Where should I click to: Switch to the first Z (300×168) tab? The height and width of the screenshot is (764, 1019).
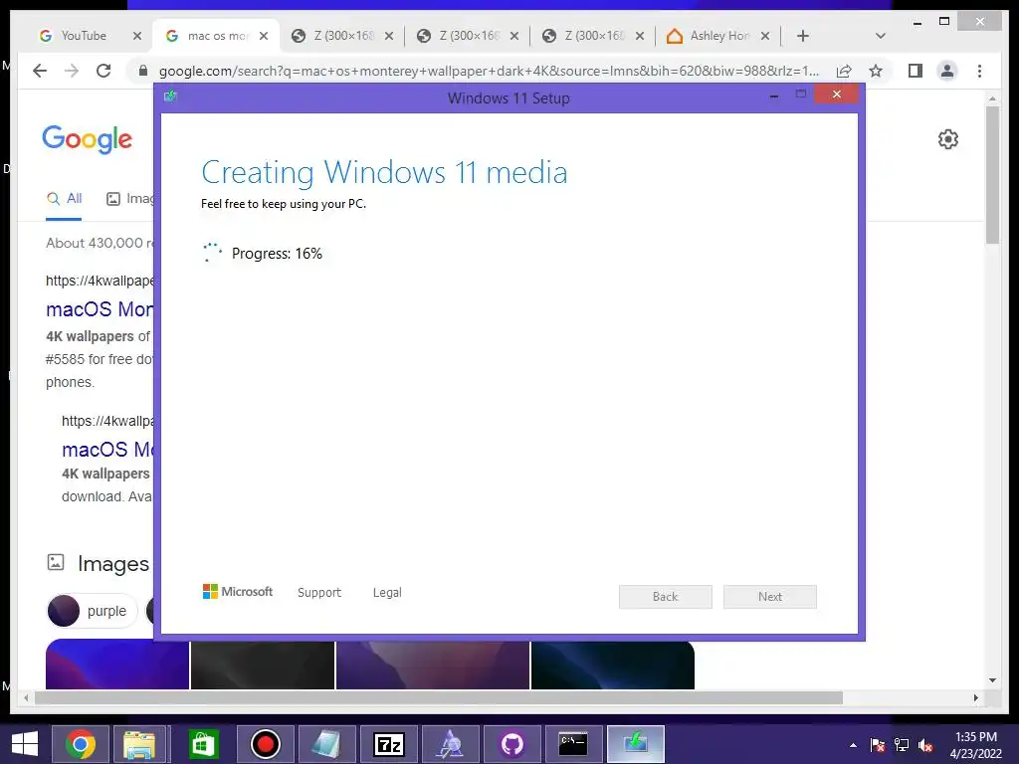click(344, 36)
